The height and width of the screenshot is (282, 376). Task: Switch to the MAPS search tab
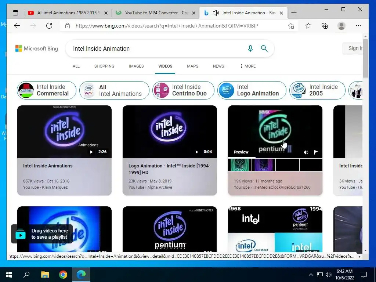point(192,66)
